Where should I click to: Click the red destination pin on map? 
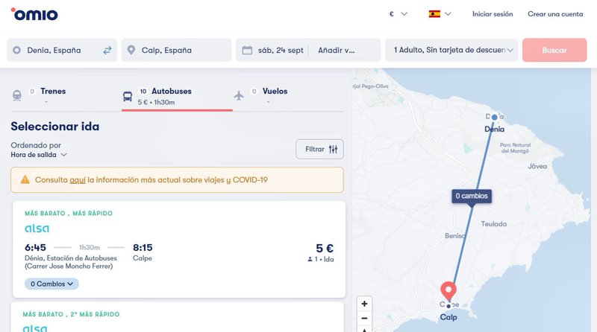pos(448,290)
